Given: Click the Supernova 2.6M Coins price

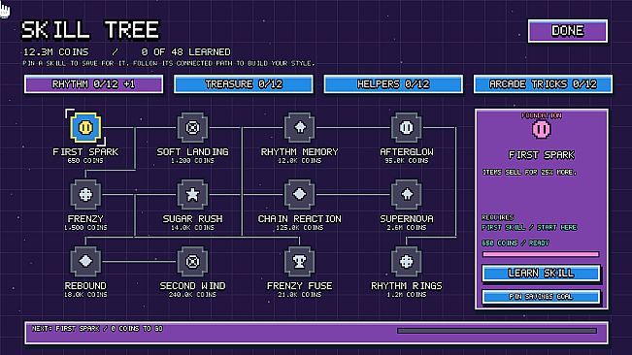Looking at the screenshot, I should pyautogui.click(x=406, y=228).
